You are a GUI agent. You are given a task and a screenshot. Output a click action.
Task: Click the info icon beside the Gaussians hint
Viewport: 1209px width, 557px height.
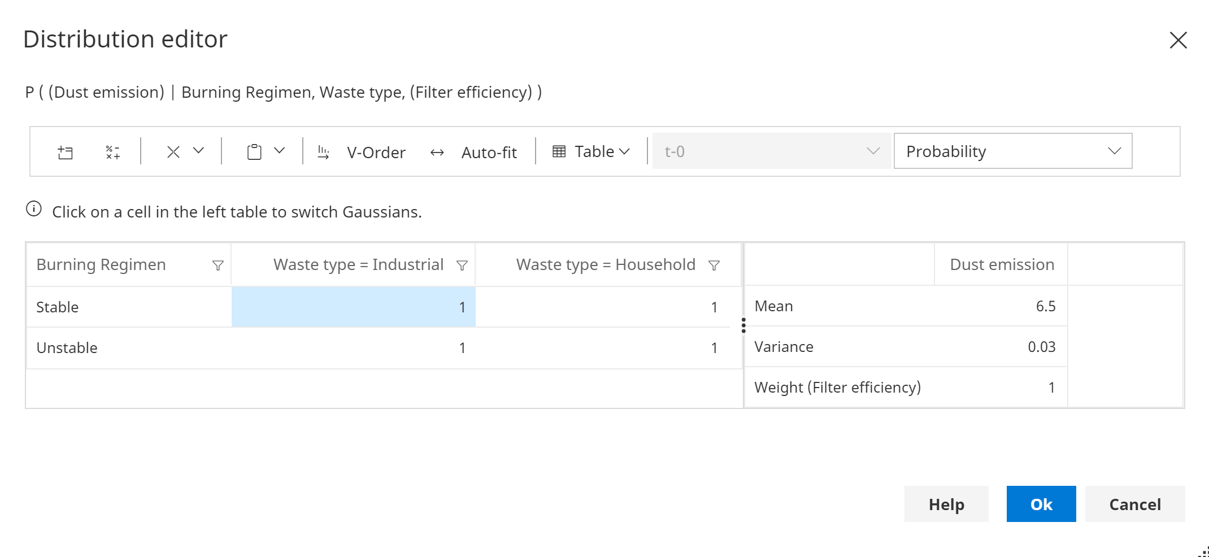point(34,209)
